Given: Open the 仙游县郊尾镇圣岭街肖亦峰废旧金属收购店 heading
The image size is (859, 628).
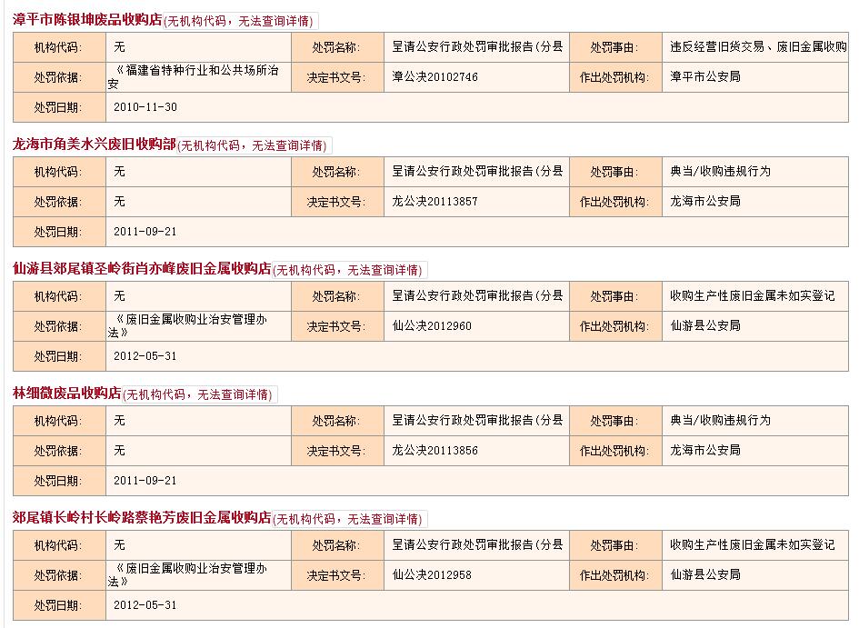Looking at the screenshot, I should pos(142,268).
